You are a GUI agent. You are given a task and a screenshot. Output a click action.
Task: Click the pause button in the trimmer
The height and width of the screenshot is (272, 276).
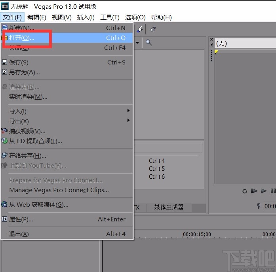pyautogui.click(x=273, y=191)
